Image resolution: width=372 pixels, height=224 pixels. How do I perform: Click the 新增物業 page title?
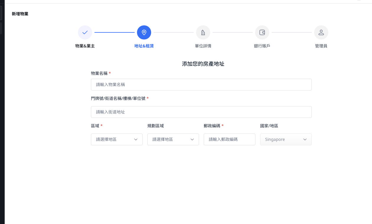pos(20,14)
